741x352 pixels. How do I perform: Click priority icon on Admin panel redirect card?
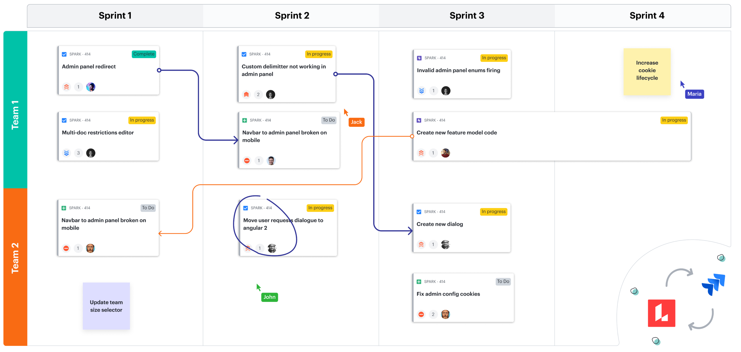point(66,87)
